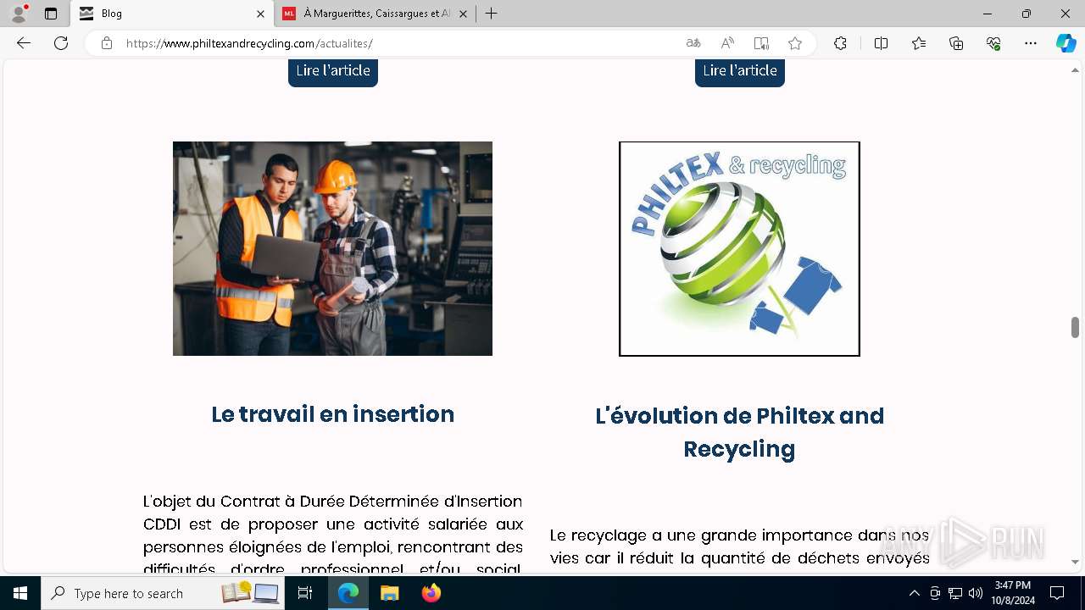Select paragraph starting 'Le recyclage a une grande'
Image resolution: width=1085 pixels, height=610 pixels.
[739, 546]
